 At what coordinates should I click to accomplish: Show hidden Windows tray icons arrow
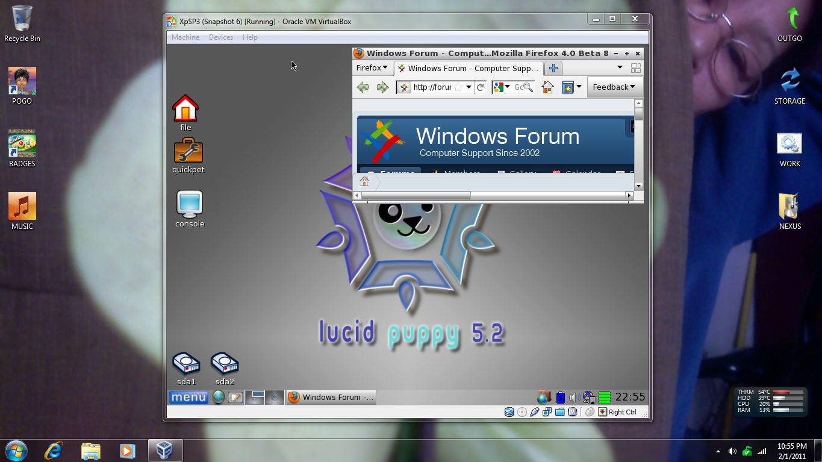tap(718, 451)
